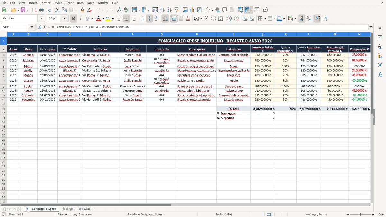Toggle Underline formatting
The height and width of the screenshot is (217, 386).
coord(87,19)
